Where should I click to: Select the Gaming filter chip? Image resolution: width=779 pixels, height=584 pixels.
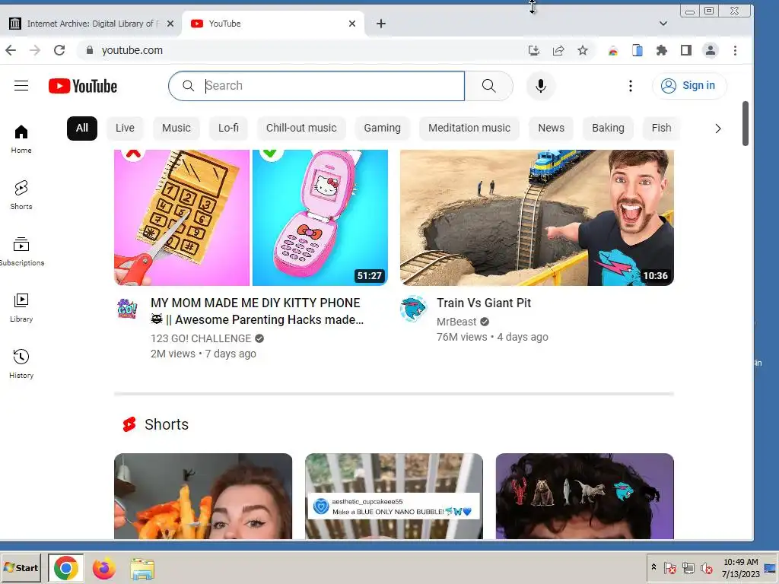pyautogui.click(x=382, y=128)
